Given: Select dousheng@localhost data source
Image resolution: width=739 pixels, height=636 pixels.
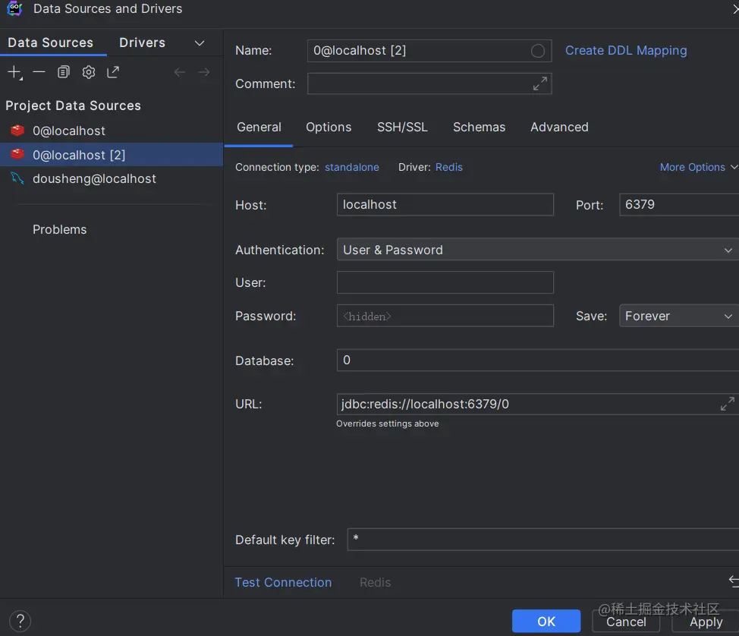Looking at the screenshot, I should point(94,178).
